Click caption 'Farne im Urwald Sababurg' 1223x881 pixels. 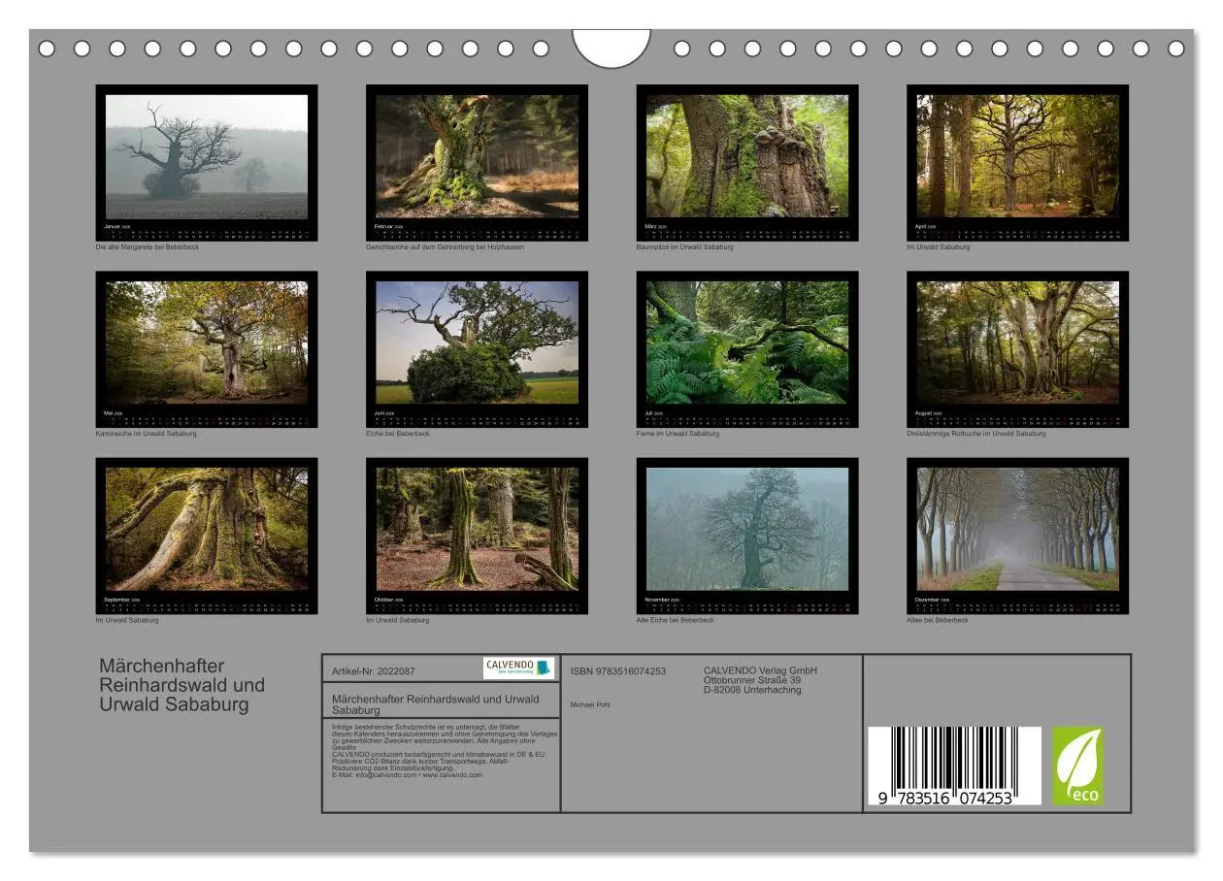(x=678, y=434)
